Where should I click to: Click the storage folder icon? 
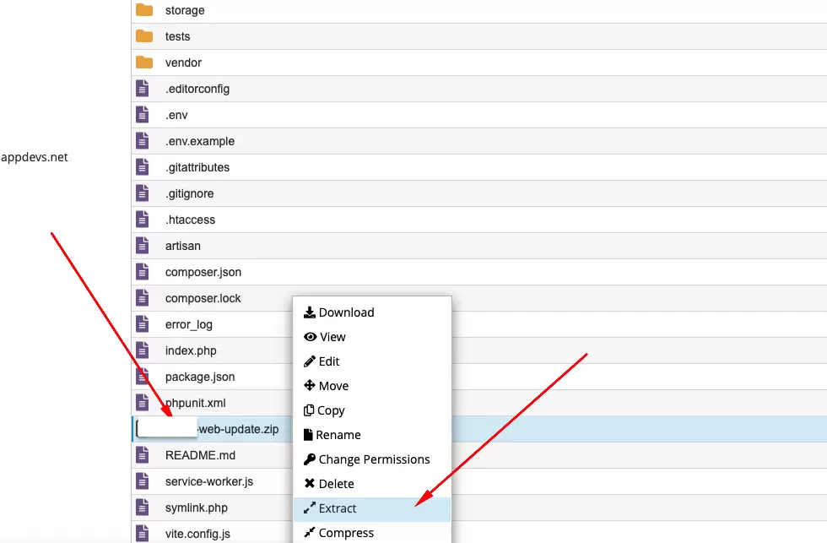[x=144, y=10]
